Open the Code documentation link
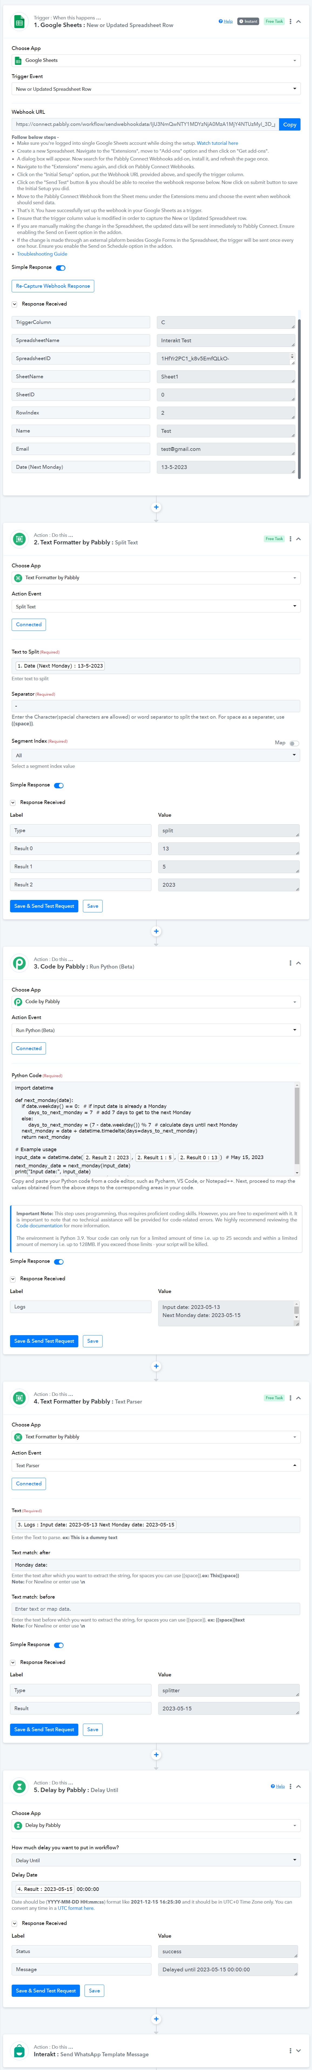This screenshot has width=312, height=2070. point(39,1225)
